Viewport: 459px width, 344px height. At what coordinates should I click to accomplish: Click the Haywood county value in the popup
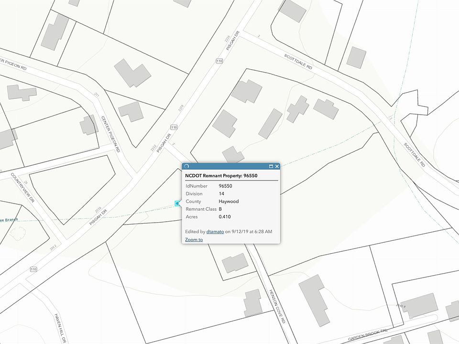click(x=229, y=201)
